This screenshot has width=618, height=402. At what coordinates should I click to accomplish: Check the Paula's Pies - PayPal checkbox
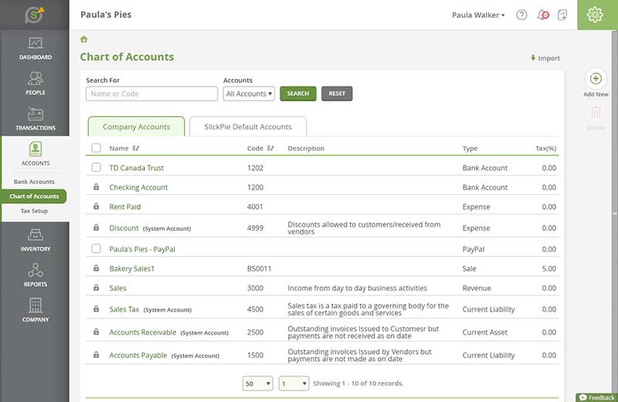pos(96,249)
